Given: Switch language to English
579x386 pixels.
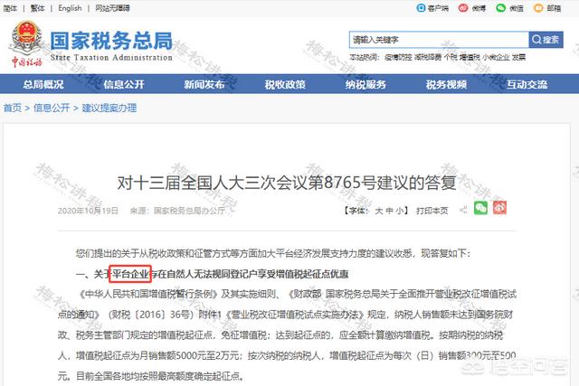Looking at the screenshot, I should click(x=70, y=8).
